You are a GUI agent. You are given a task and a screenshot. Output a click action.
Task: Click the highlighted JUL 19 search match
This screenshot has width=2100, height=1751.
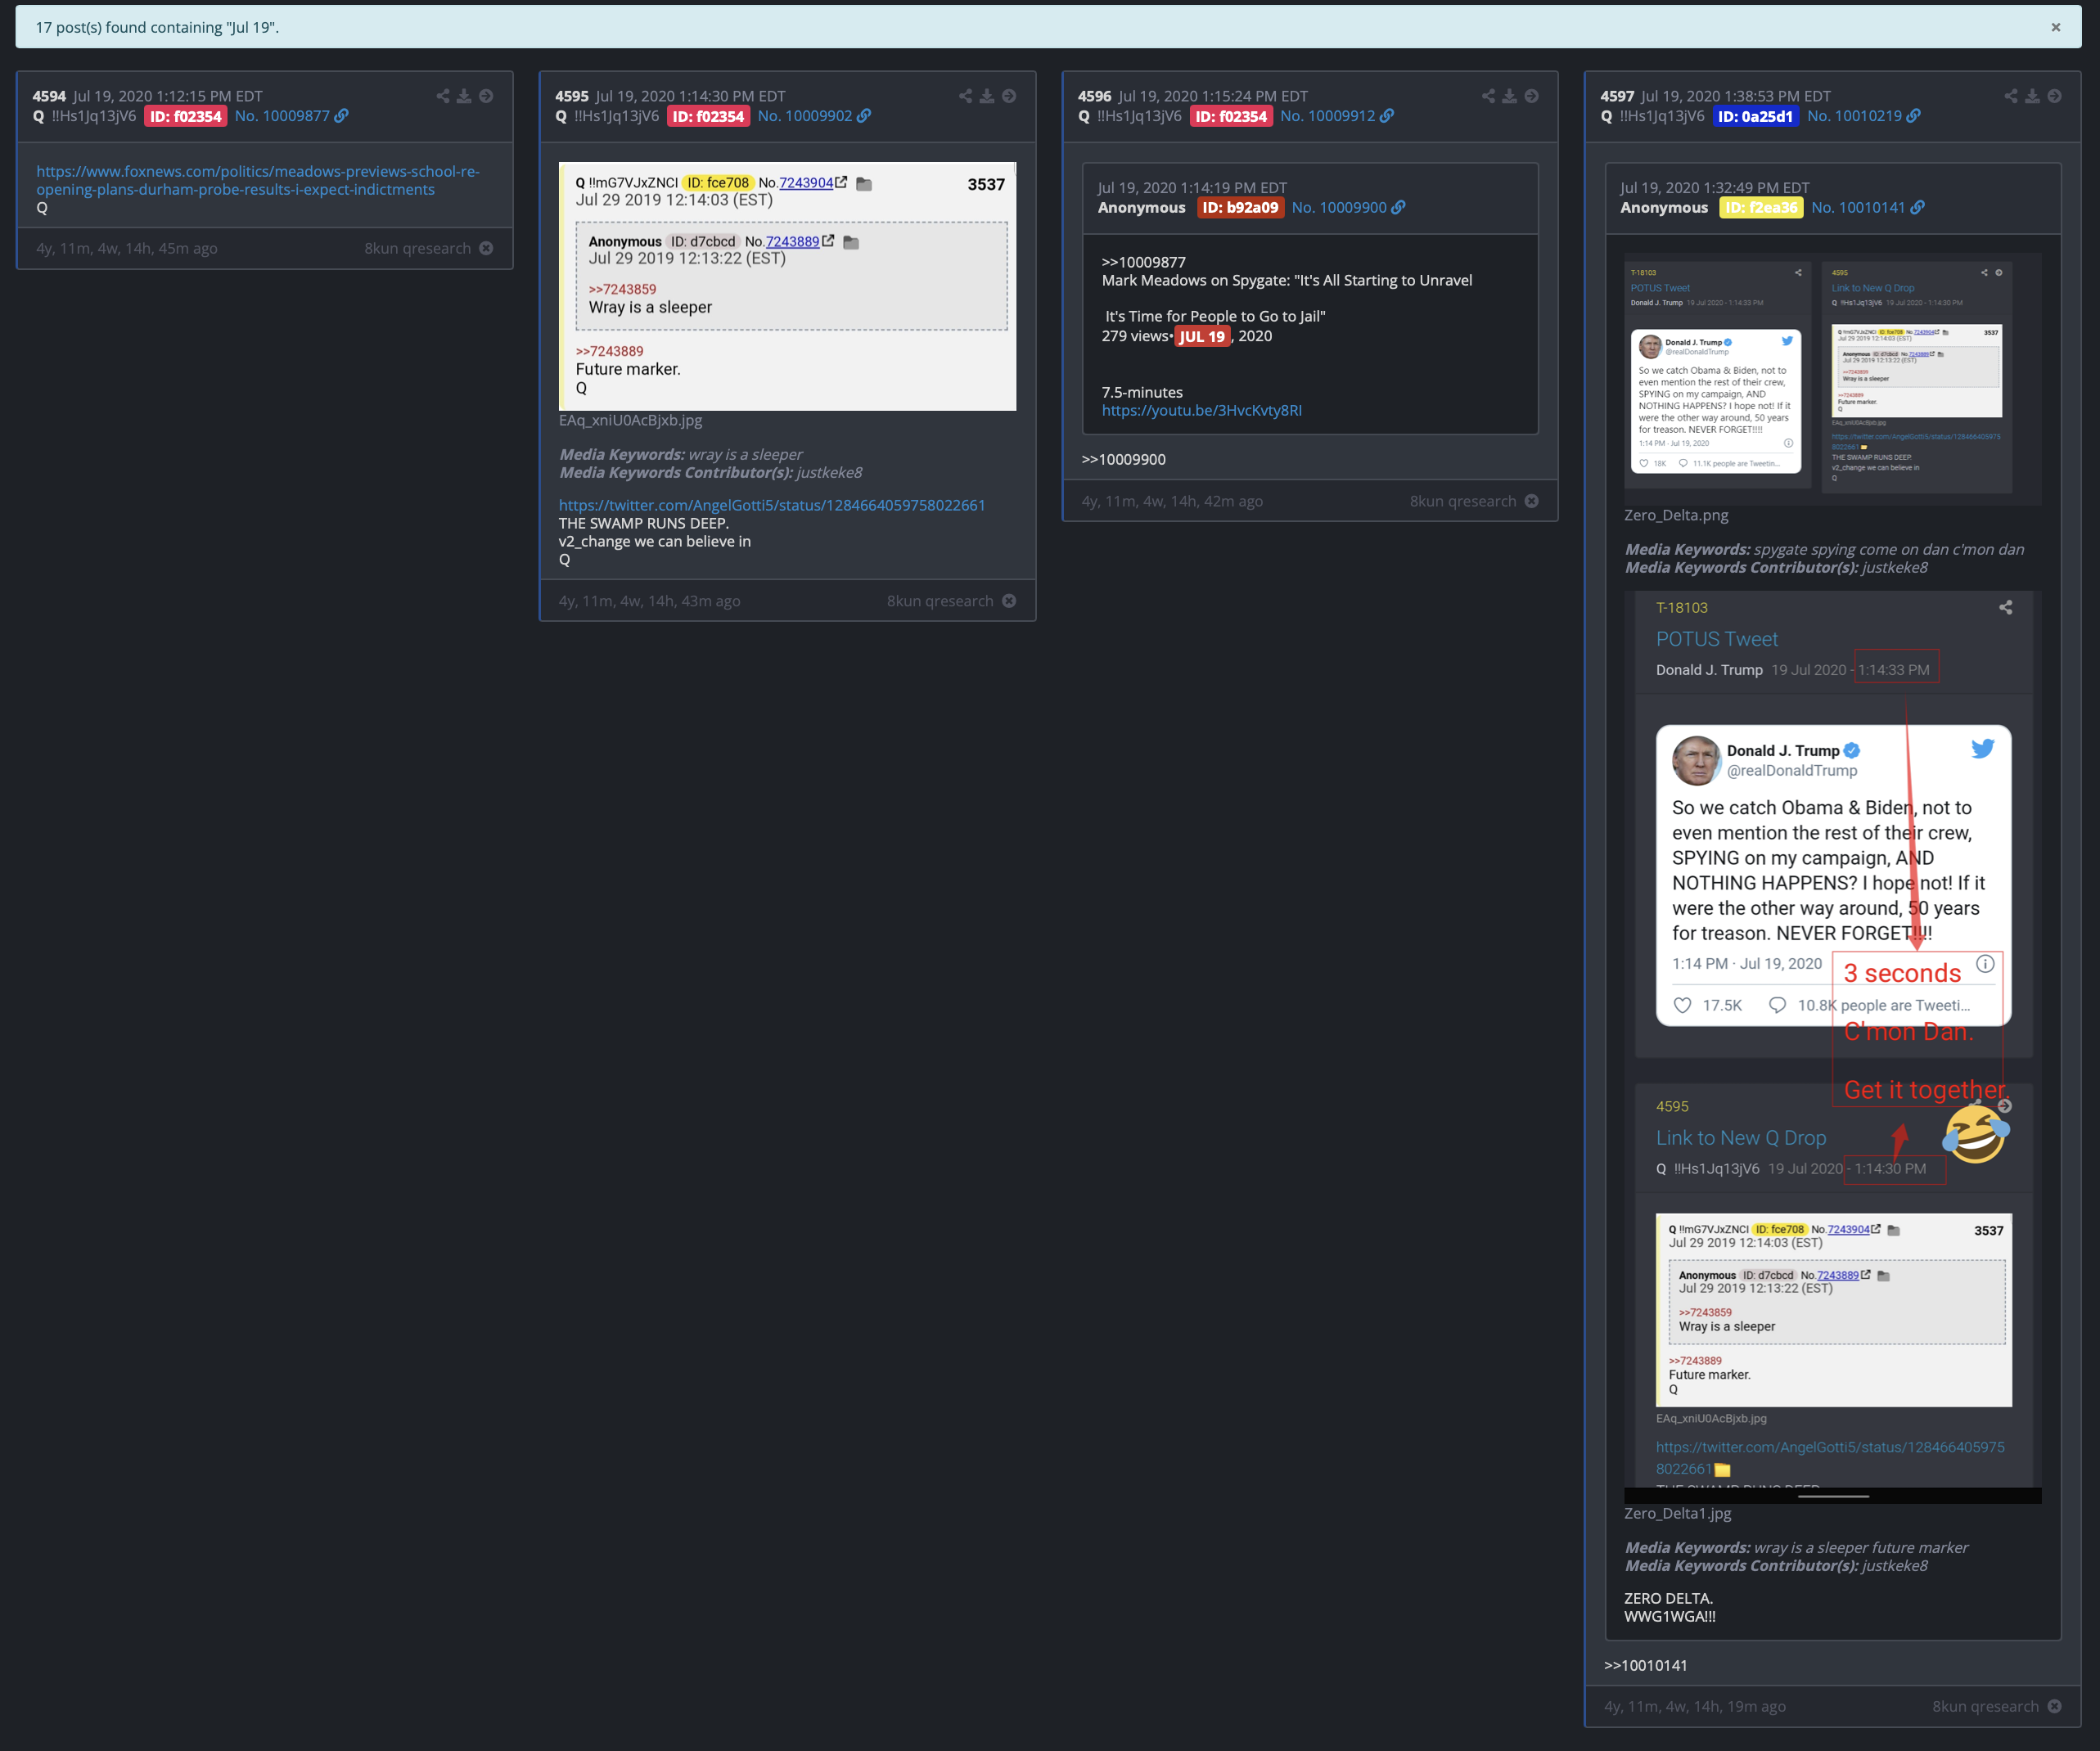[1202, 336]
